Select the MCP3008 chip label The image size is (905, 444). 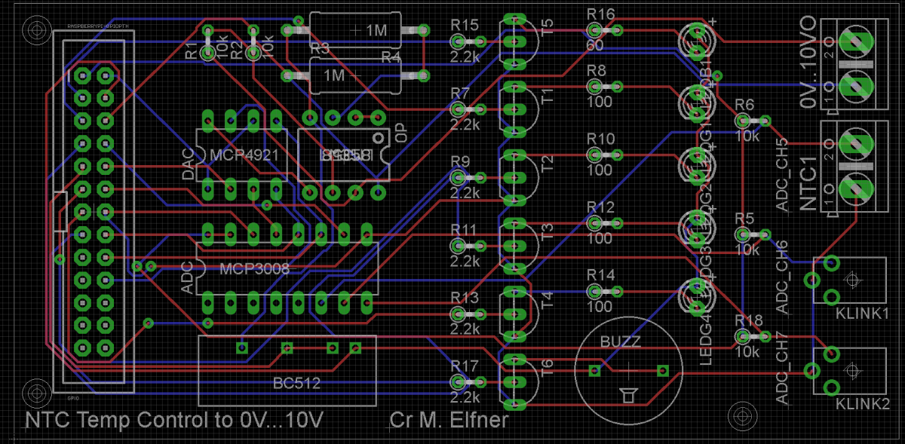pos(254,268)
